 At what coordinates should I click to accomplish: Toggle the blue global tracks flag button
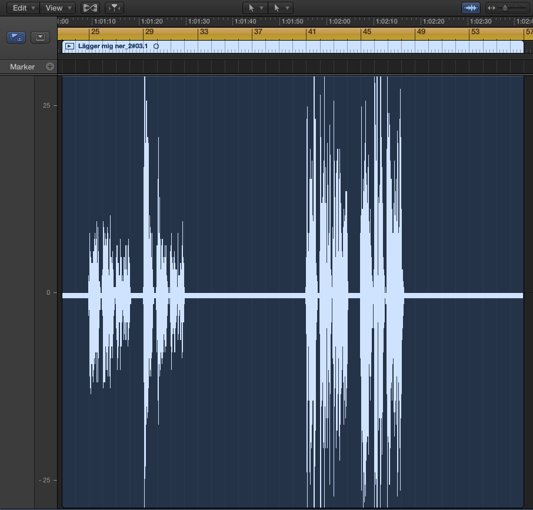pos(16,37)
